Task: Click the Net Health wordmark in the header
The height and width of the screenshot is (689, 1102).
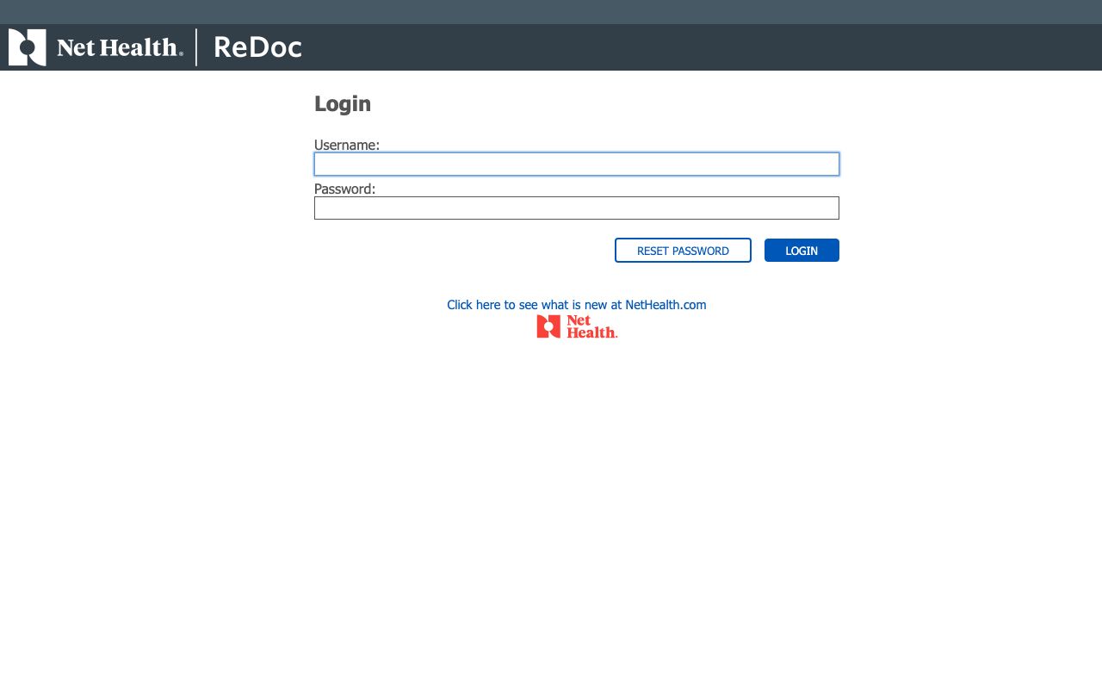Action: pos(120,47)
